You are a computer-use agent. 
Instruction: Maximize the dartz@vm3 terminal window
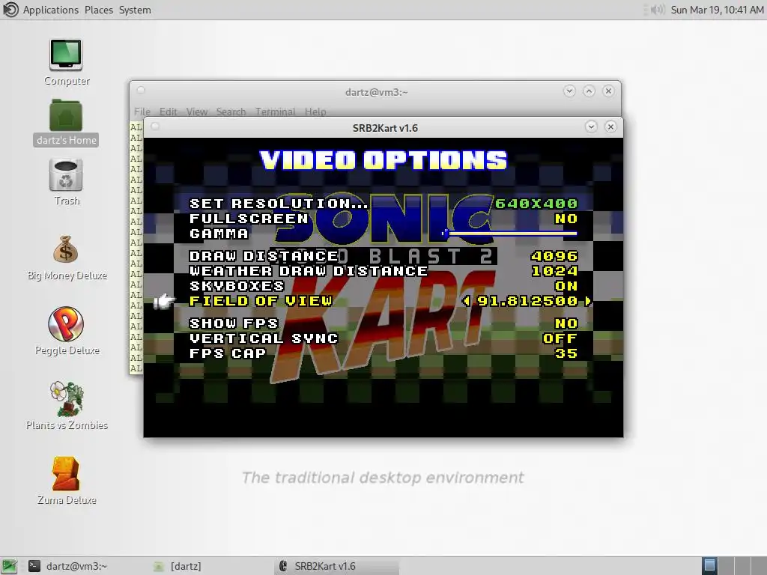(589, 91)
